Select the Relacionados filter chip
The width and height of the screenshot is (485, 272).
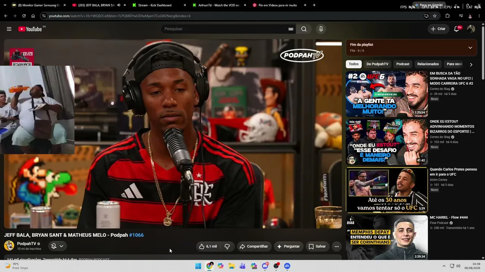[x=428, y=64]
